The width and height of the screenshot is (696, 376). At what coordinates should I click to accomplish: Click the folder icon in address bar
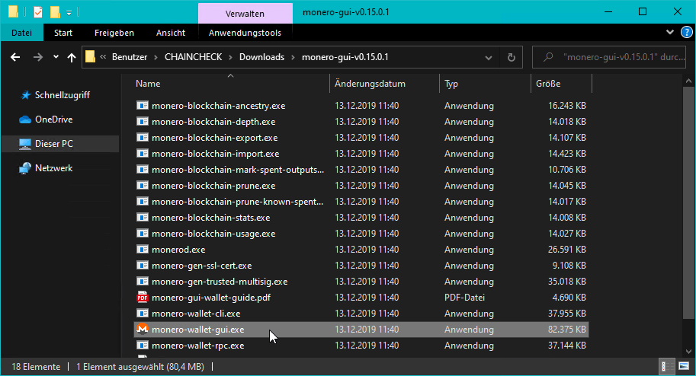click(x=90, y=57)
